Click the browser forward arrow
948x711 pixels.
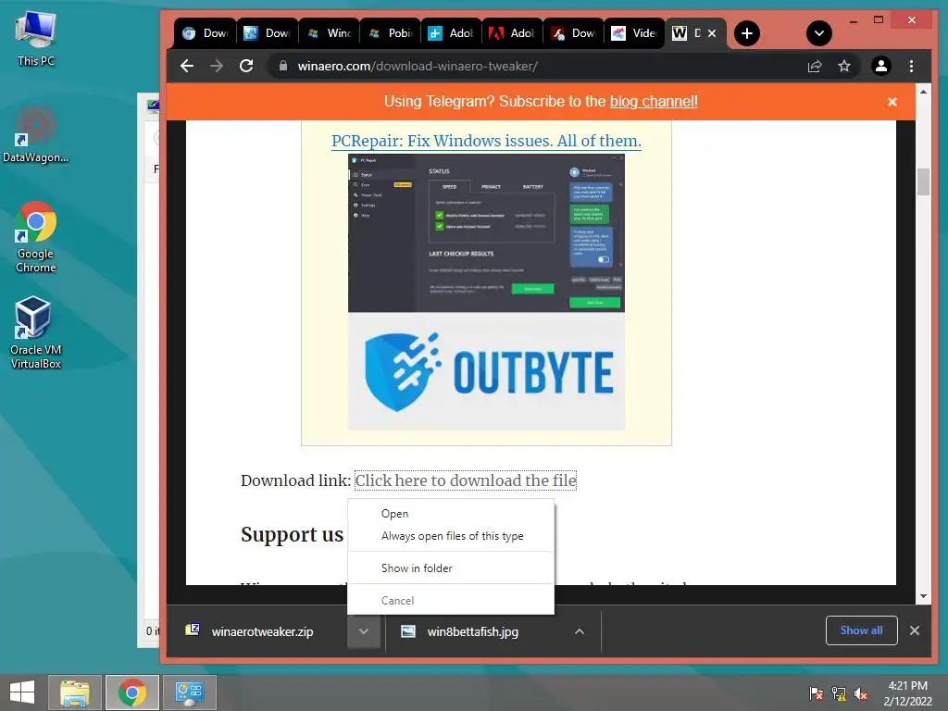pyautogui.click(x=217, y=66)
